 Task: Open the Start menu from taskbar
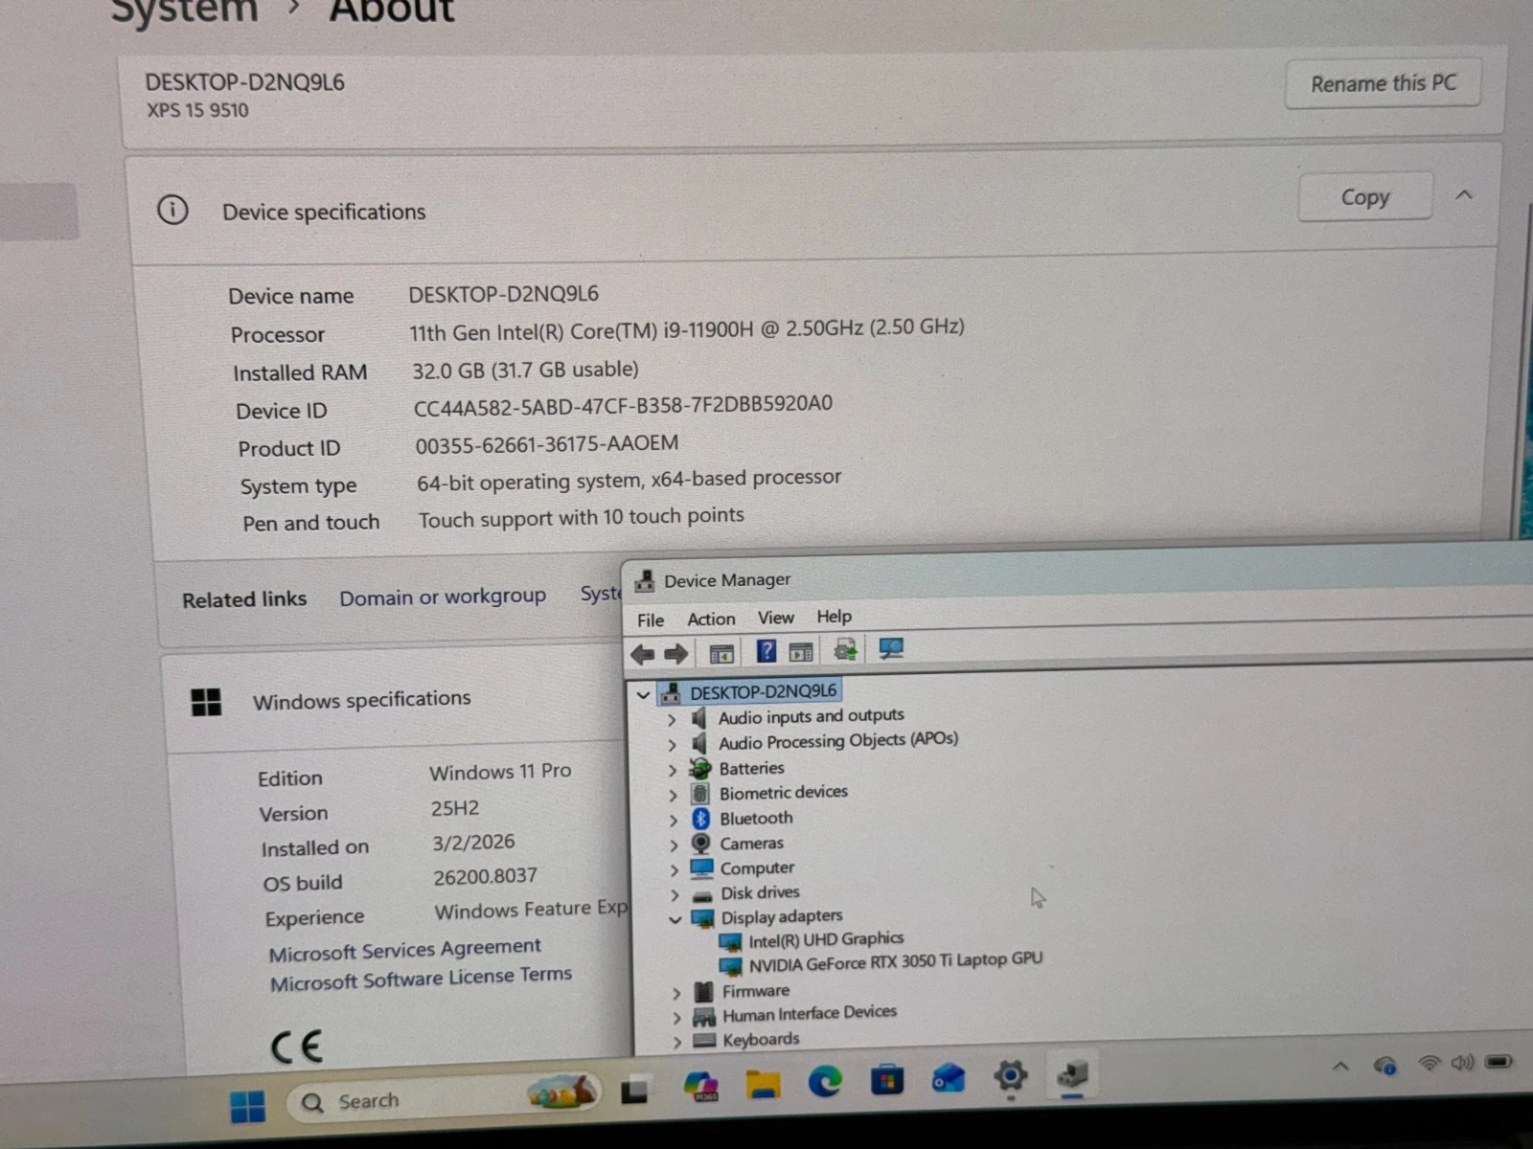(247, 1106)
